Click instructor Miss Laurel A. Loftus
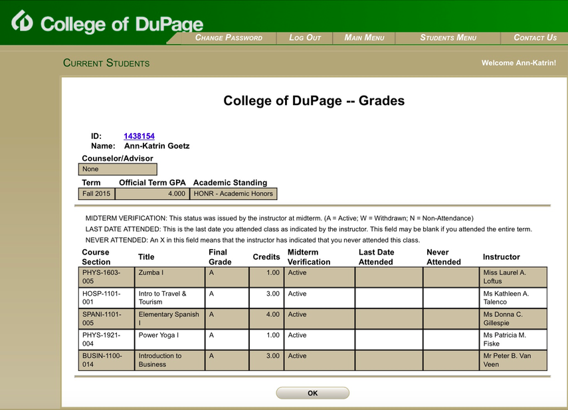Image resolution: width=568 pixels, height=410 pixels. tap(504, 277)
